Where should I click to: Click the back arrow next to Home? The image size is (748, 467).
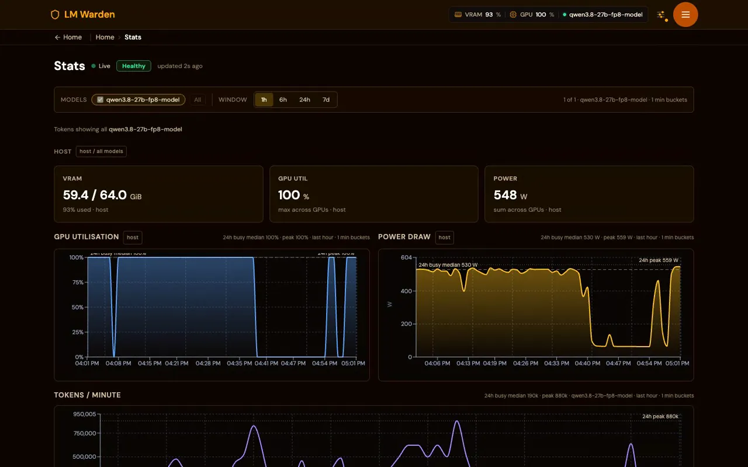pos(57,37)
